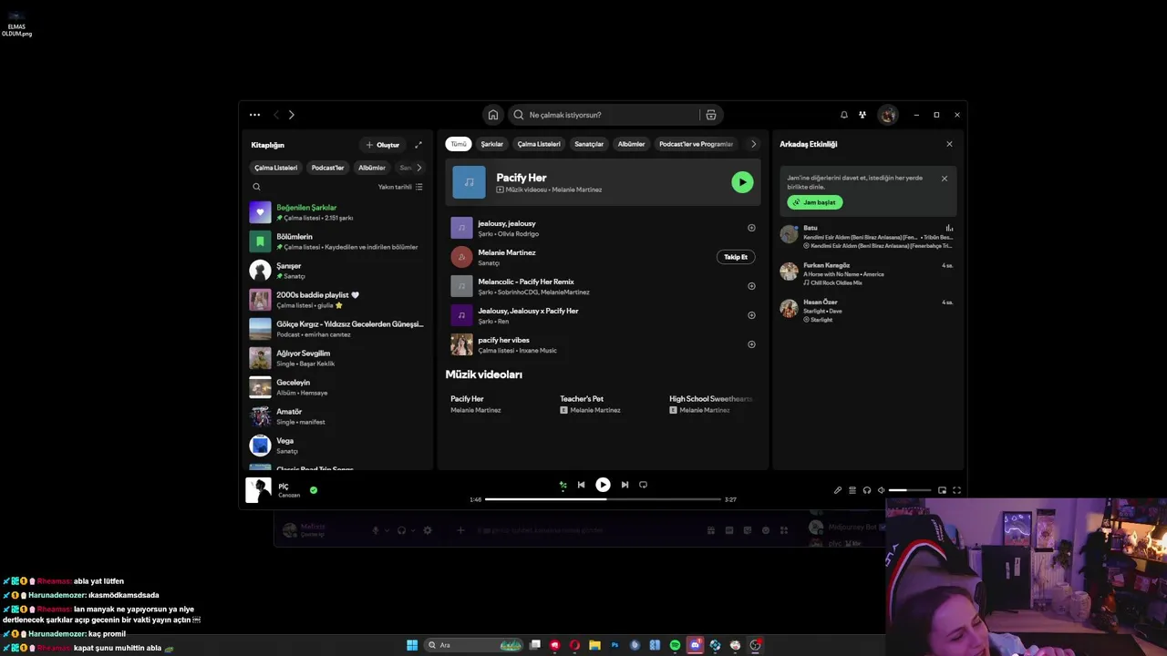This screenshot has height=656, width=1167.
Task: Select the Sanatçılar search filter
Action: coord(589,144)
